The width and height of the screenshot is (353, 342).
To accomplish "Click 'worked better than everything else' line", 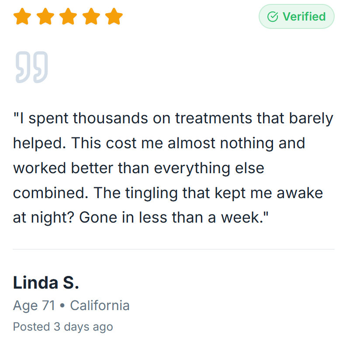I will coord(138,168).
